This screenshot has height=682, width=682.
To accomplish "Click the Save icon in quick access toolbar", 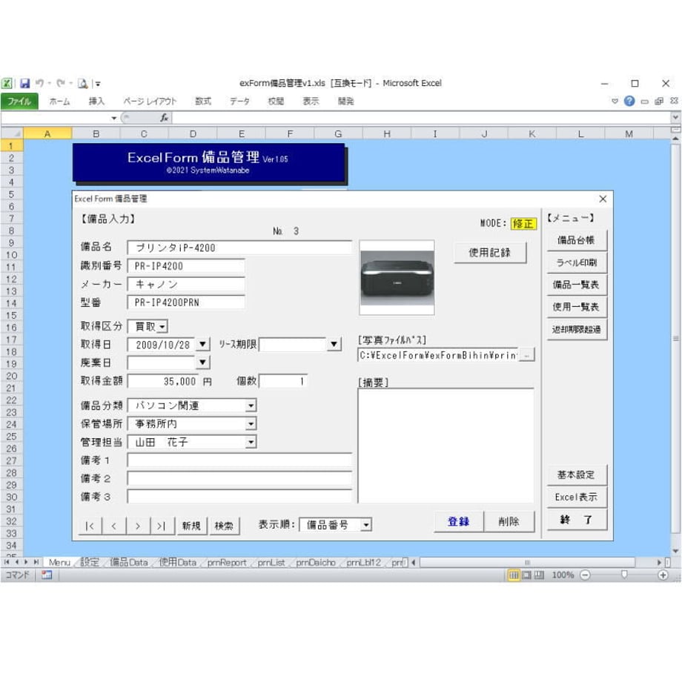I will [24, 83].
